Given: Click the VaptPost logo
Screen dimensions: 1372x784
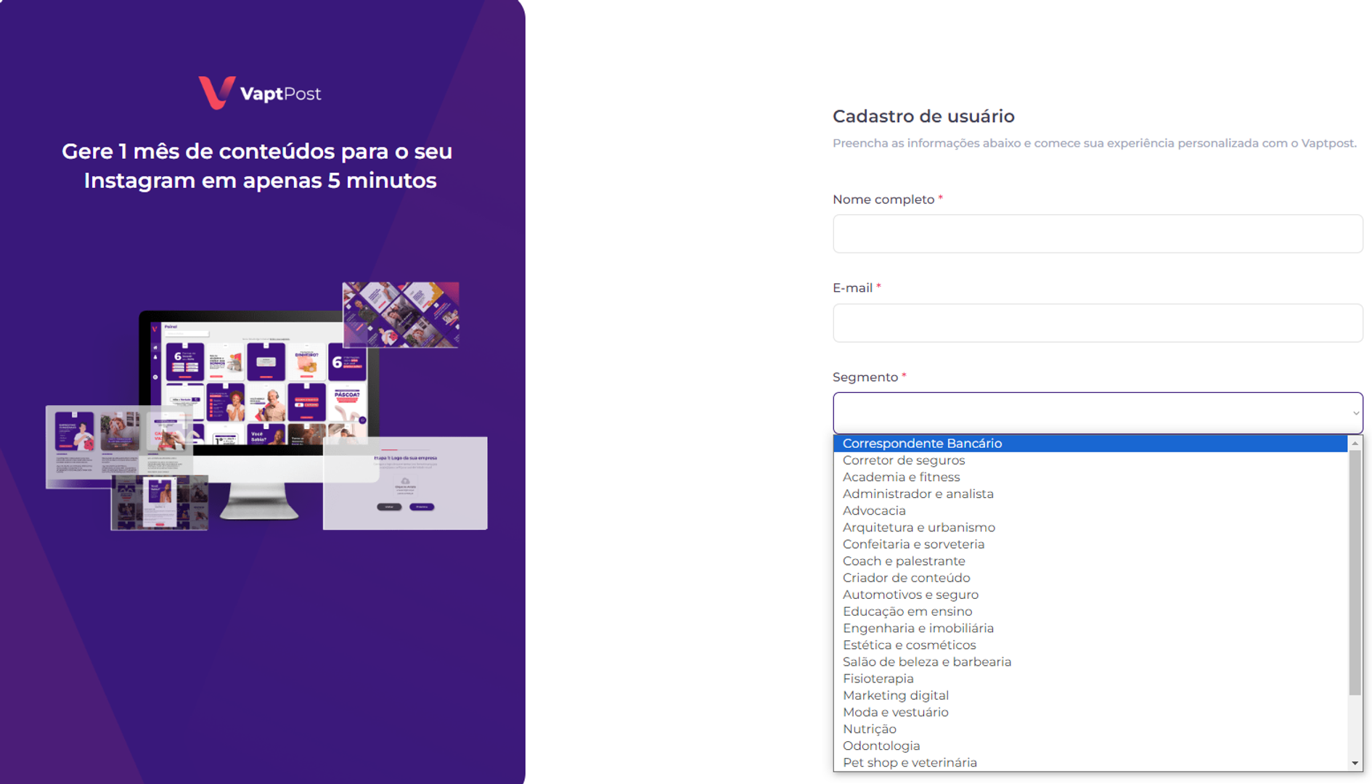Looking at the screenshot, I should pos(260,91).
